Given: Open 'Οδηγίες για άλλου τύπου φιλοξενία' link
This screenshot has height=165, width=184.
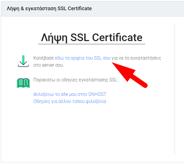Looking at the screenshot, I should click(70, 101).
